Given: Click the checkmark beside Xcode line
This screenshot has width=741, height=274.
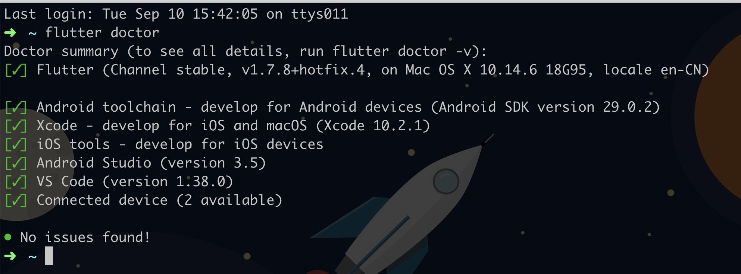Looking at the screenshot, I should (x=16, y=126).
